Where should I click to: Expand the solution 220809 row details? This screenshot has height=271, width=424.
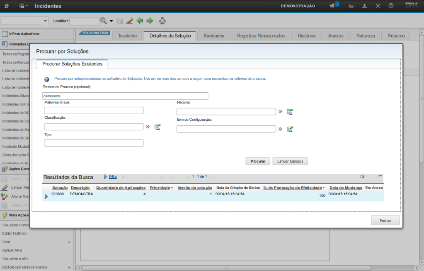46,196
